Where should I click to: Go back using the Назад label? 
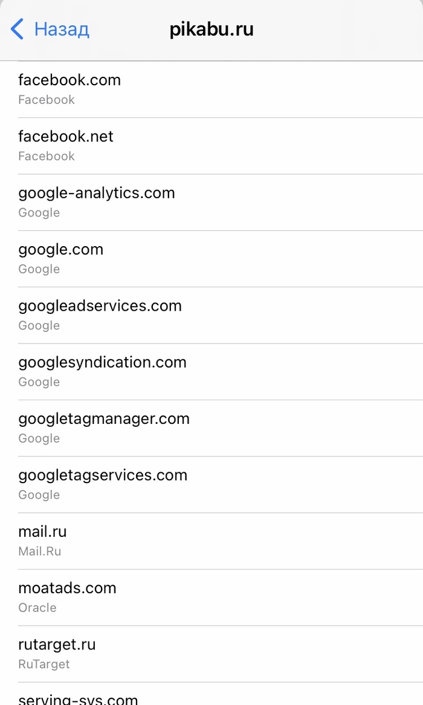tap(62, 29)
